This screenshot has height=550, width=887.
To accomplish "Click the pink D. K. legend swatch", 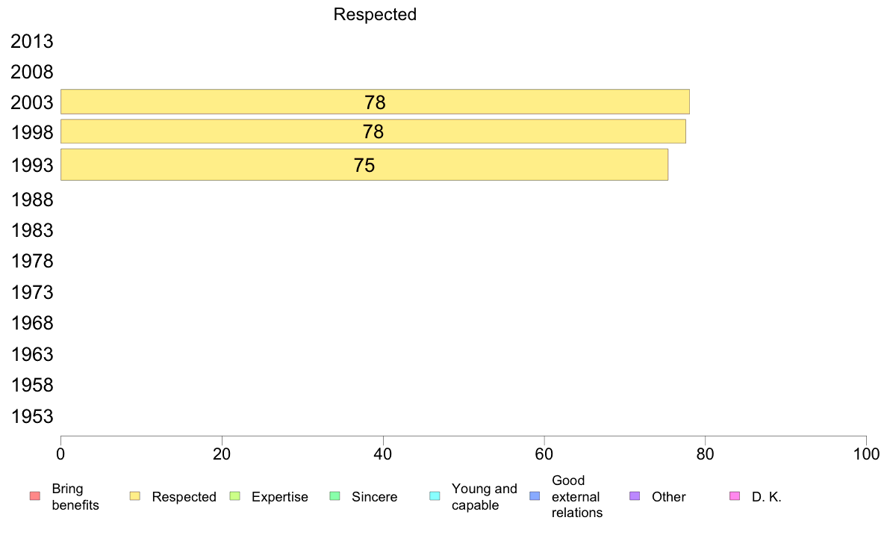I will click(735, 496).
